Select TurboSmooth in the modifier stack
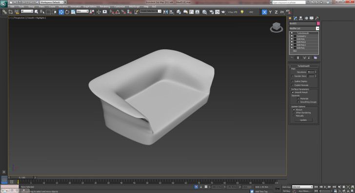The height and width of the screenshot is (193, 355). coord(303,33)
